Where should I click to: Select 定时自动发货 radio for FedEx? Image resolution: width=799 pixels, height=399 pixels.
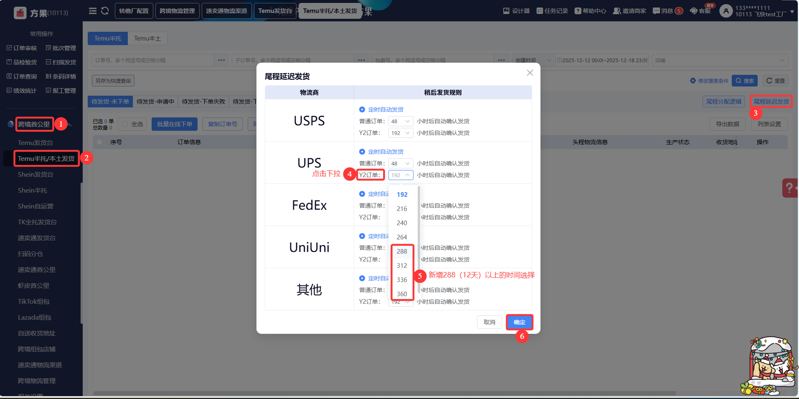[x=362, y=194]
